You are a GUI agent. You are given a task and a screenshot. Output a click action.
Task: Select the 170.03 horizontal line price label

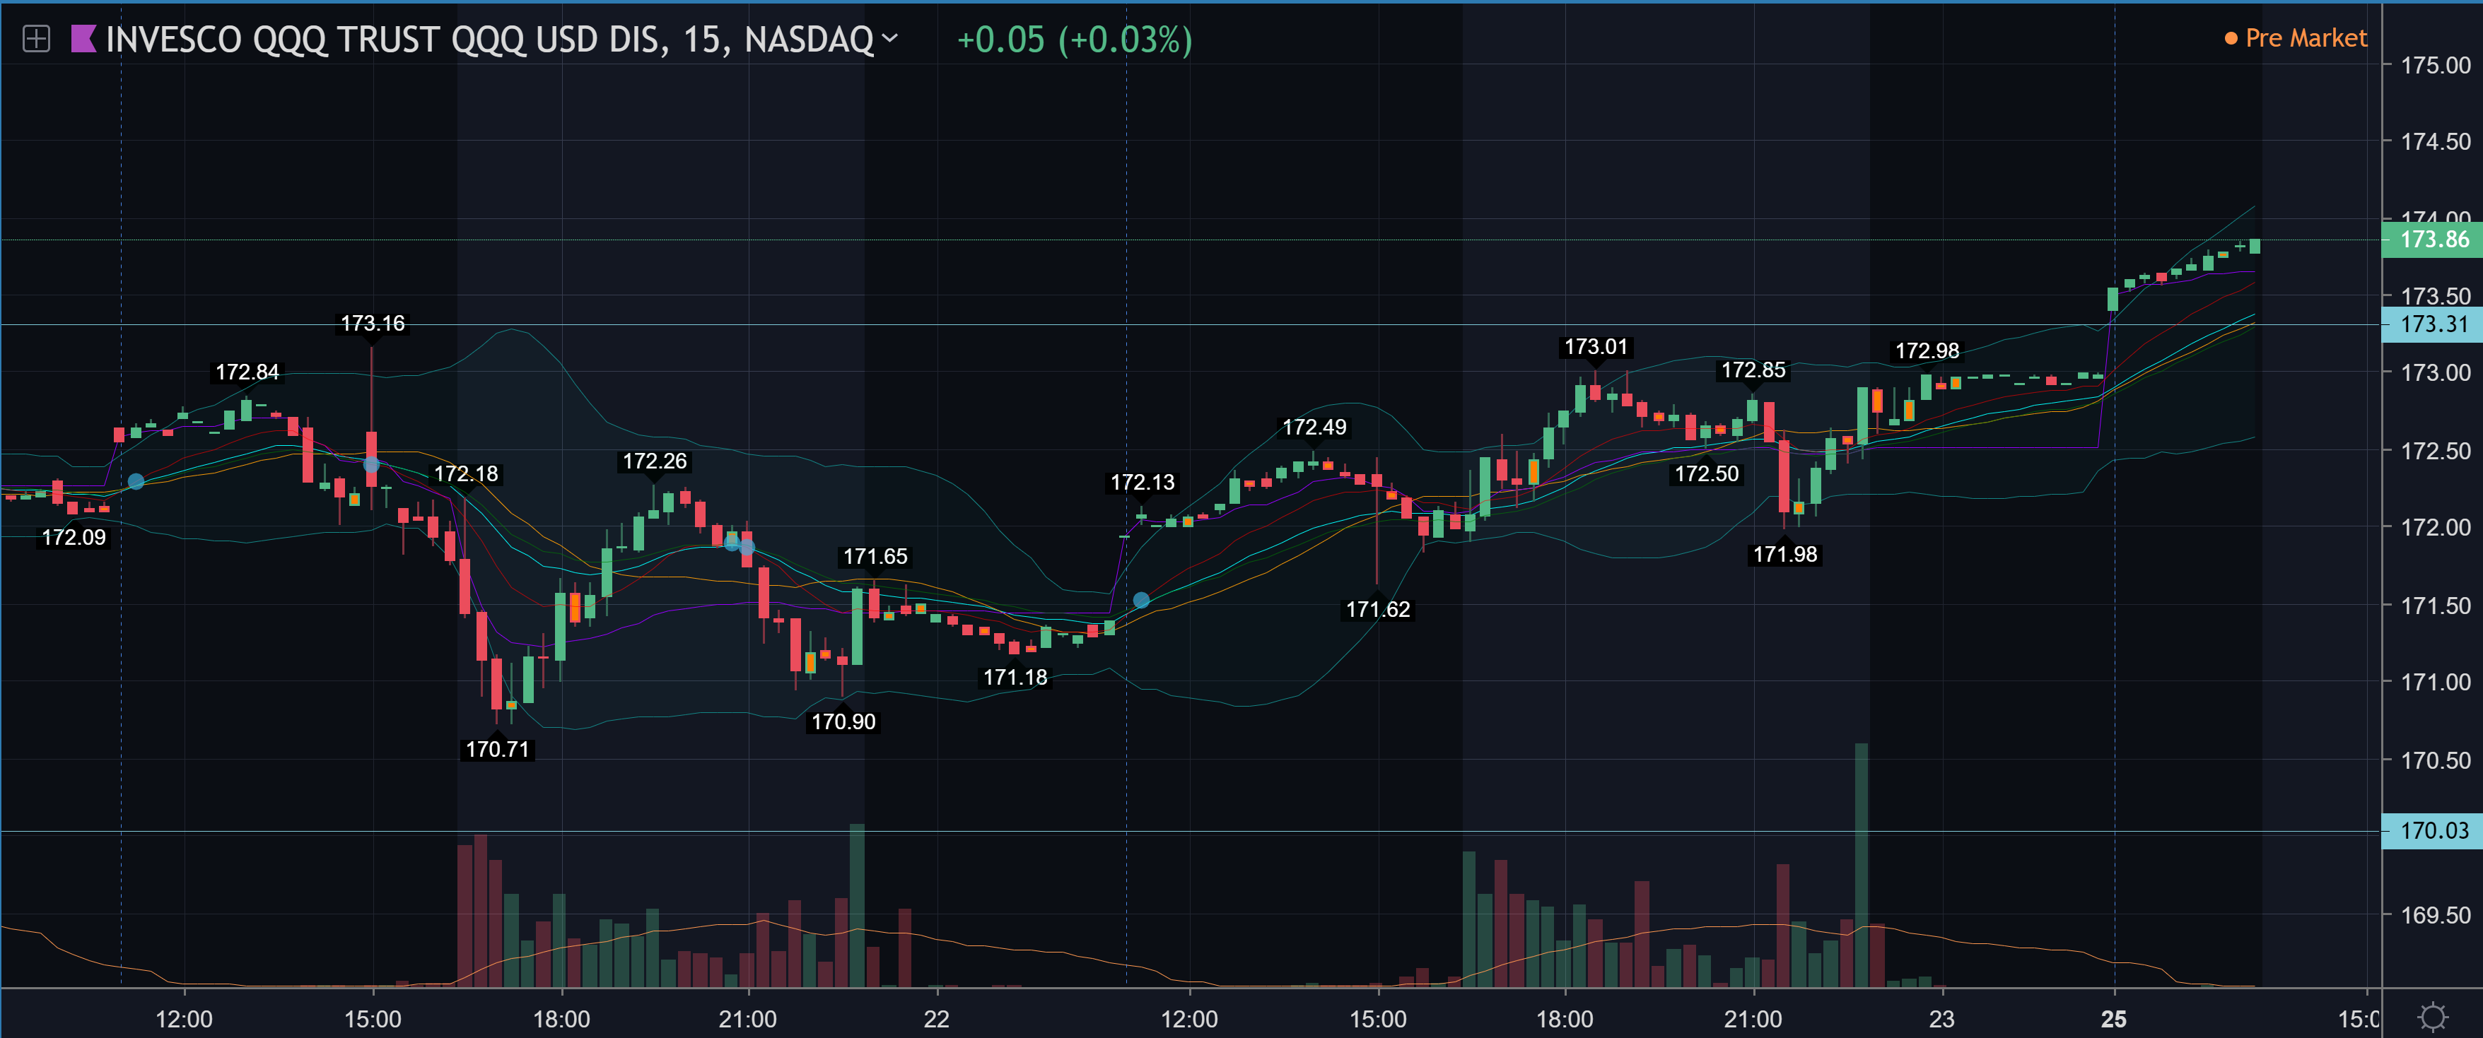pos(2432,831)
